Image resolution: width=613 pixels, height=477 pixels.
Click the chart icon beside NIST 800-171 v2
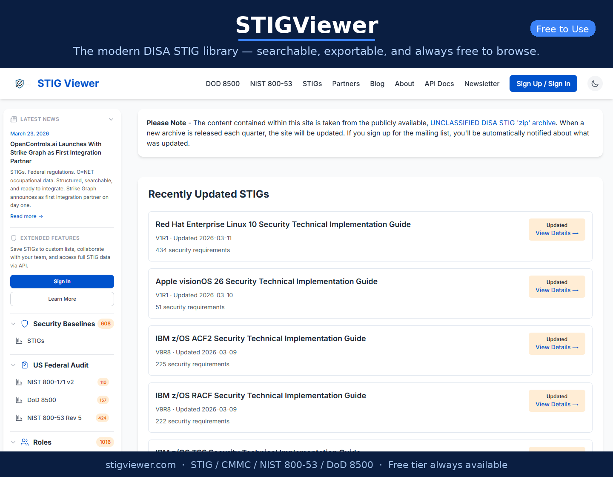(x=19, y=382)
